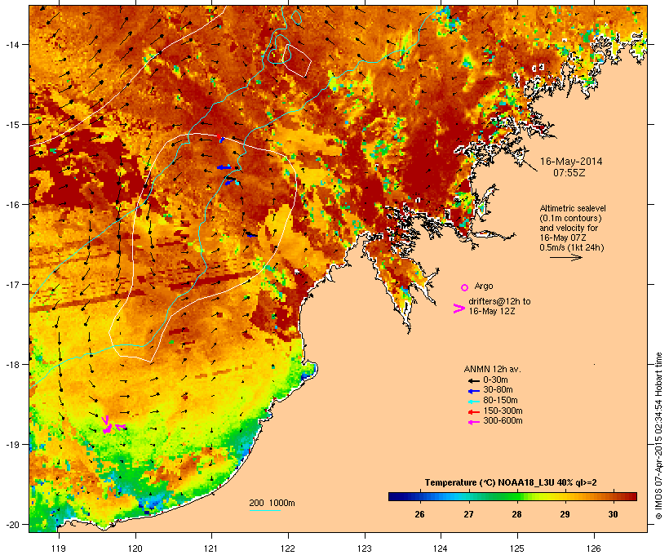Click the magenta Argo circle legend symbol
Viewport: 669px width, 555px height.
click(464, 287)
